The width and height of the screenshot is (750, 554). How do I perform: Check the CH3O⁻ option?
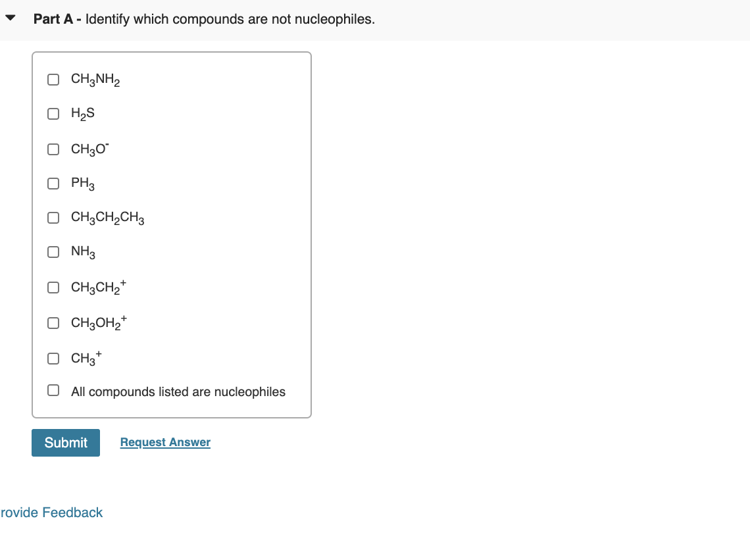pyautogui.click(x=53, y=149)
